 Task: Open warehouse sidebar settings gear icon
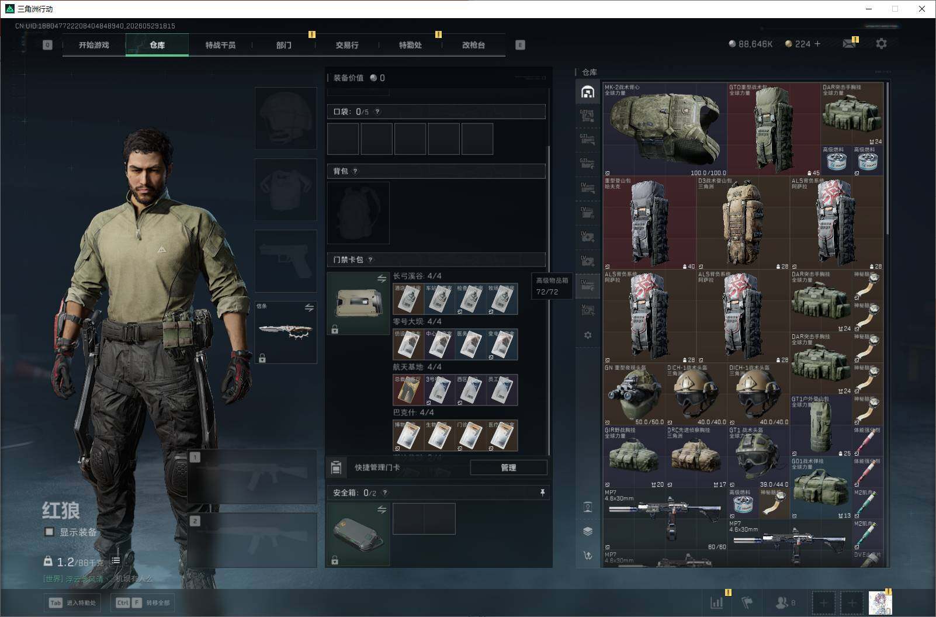tap(588, 335)
